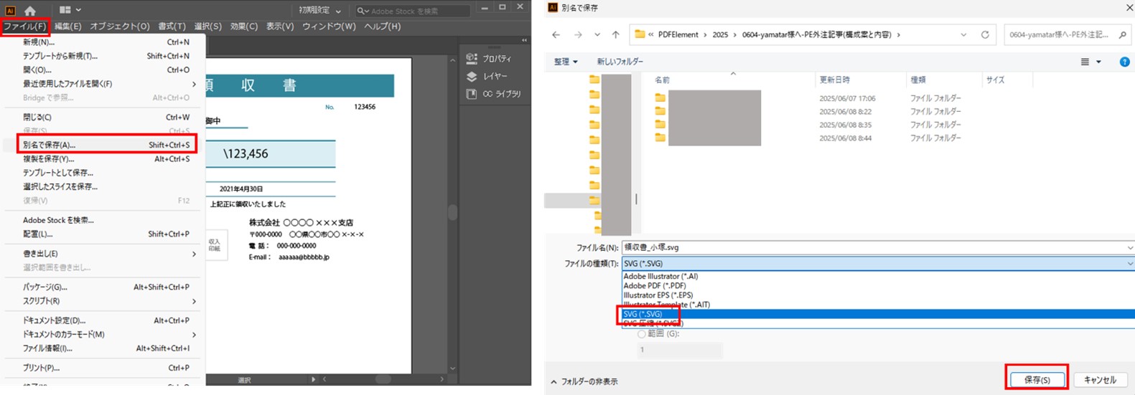Click 2025 in the breadcrumb path
1135x395 pixels.
(720, 34)
